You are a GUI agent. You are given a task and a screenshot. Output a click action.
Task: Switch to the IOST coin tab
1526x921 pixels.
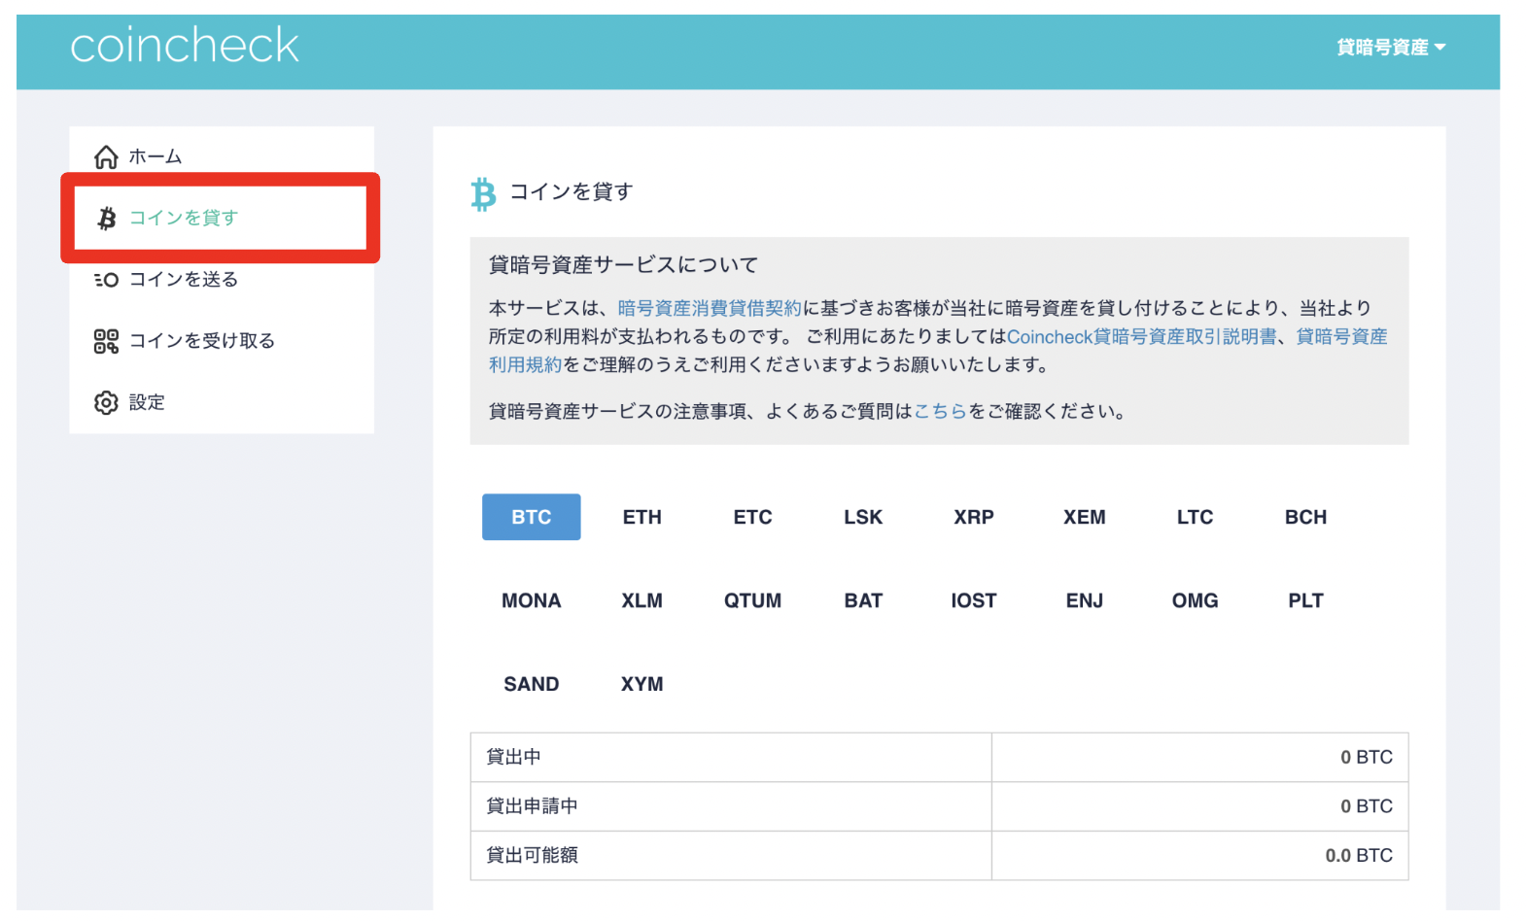click(x=974, y=600)
